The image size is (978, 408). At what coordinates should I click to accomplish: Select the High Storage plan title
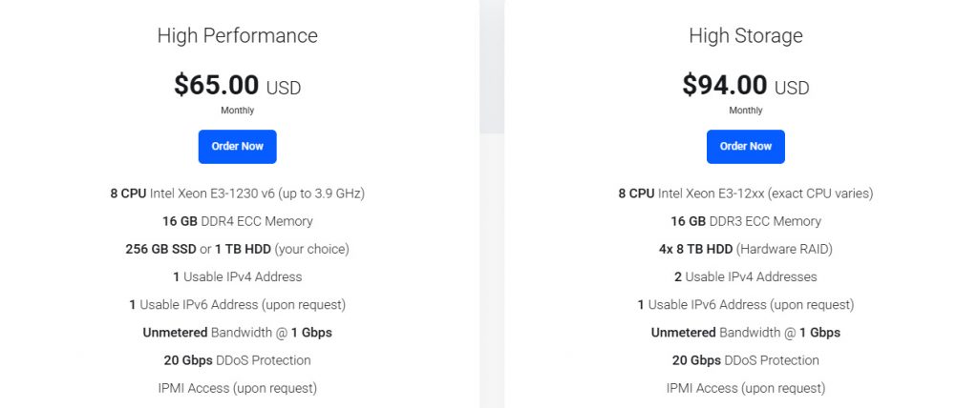745,36
